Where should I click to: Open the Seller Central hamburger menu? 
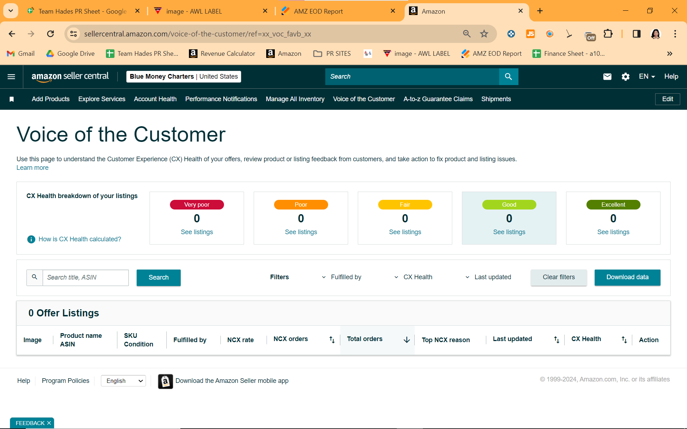click(11, 77)
